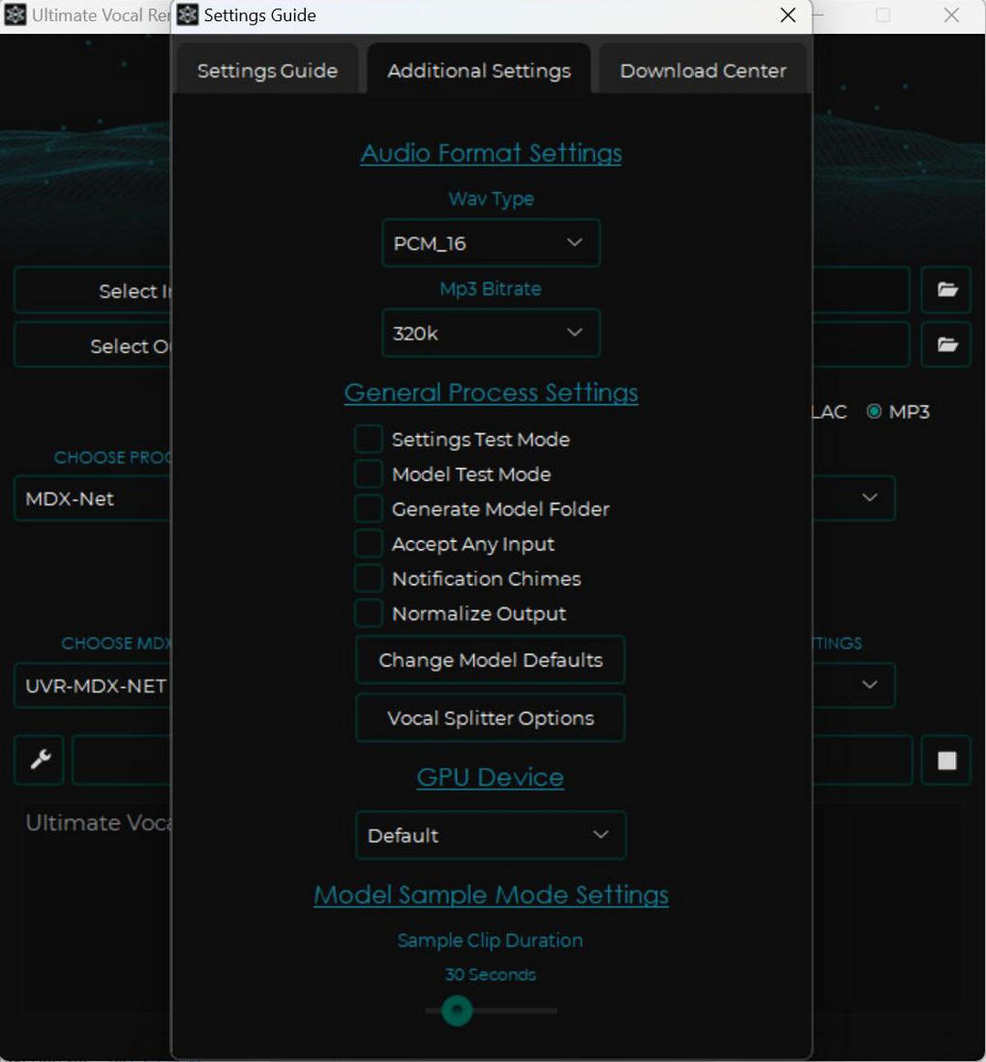The width and height of the screenshot is (986, 1062).
Task: Open the Mp3 Bitrate 320k dropdown
Action: [x=491, y=333]
